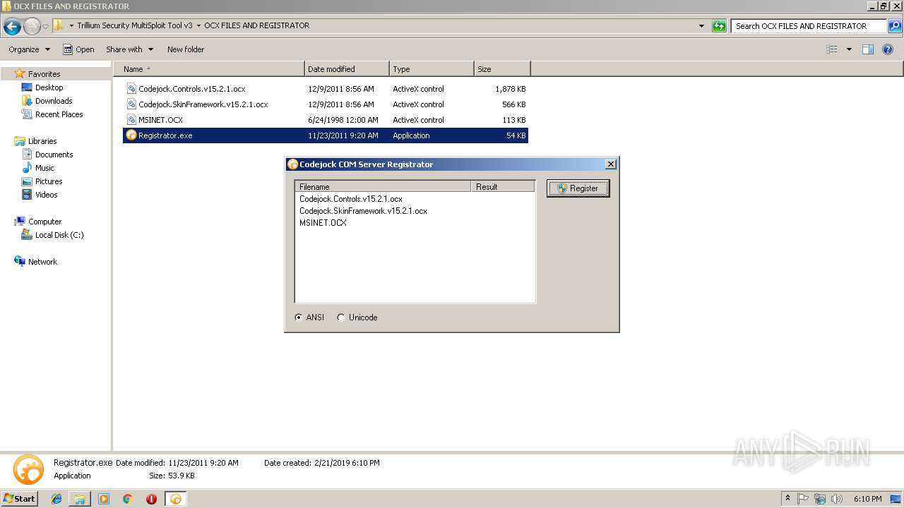Click the Refresh button beside the address bar
The image size is (904, 508).
click(719, 26)
